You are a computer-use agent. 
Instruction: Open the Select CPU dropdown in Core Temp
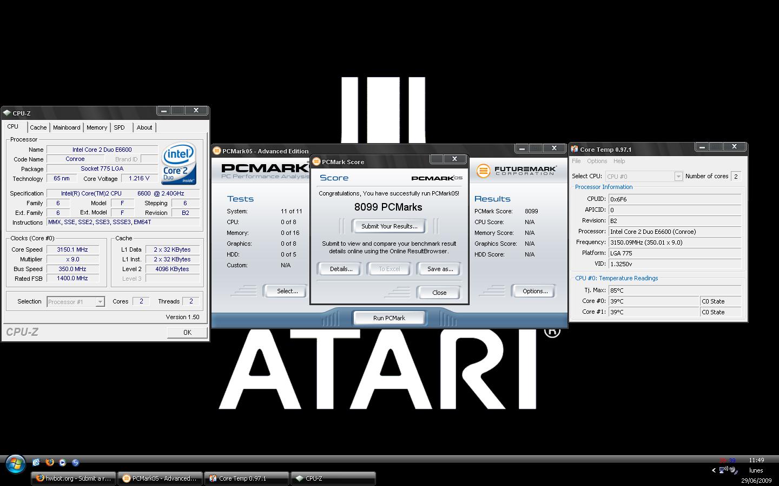[x=644, y=177]
